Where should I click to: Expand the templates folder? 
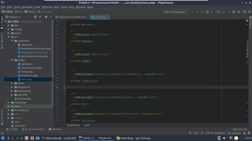[9, 103]
